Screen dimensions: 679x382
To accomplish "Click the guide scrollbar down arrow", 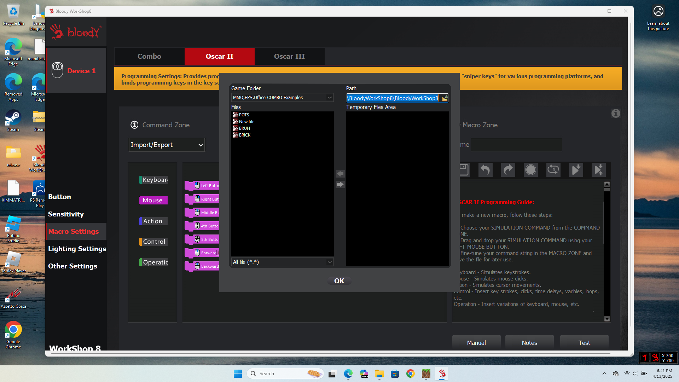I will [607, 319].
